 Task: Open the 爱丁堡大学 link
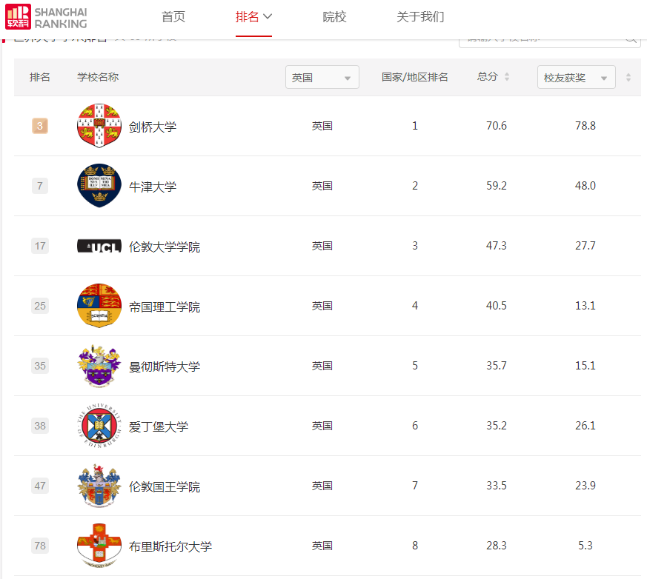coord(159,426)
